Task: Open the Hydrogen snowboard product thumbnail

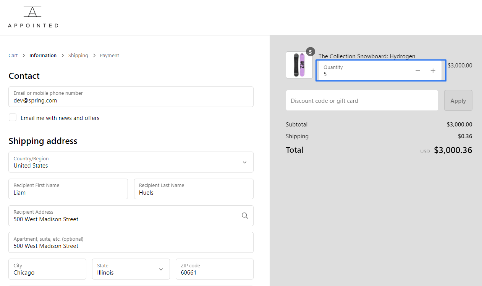Action: click(x=299, y=65)
